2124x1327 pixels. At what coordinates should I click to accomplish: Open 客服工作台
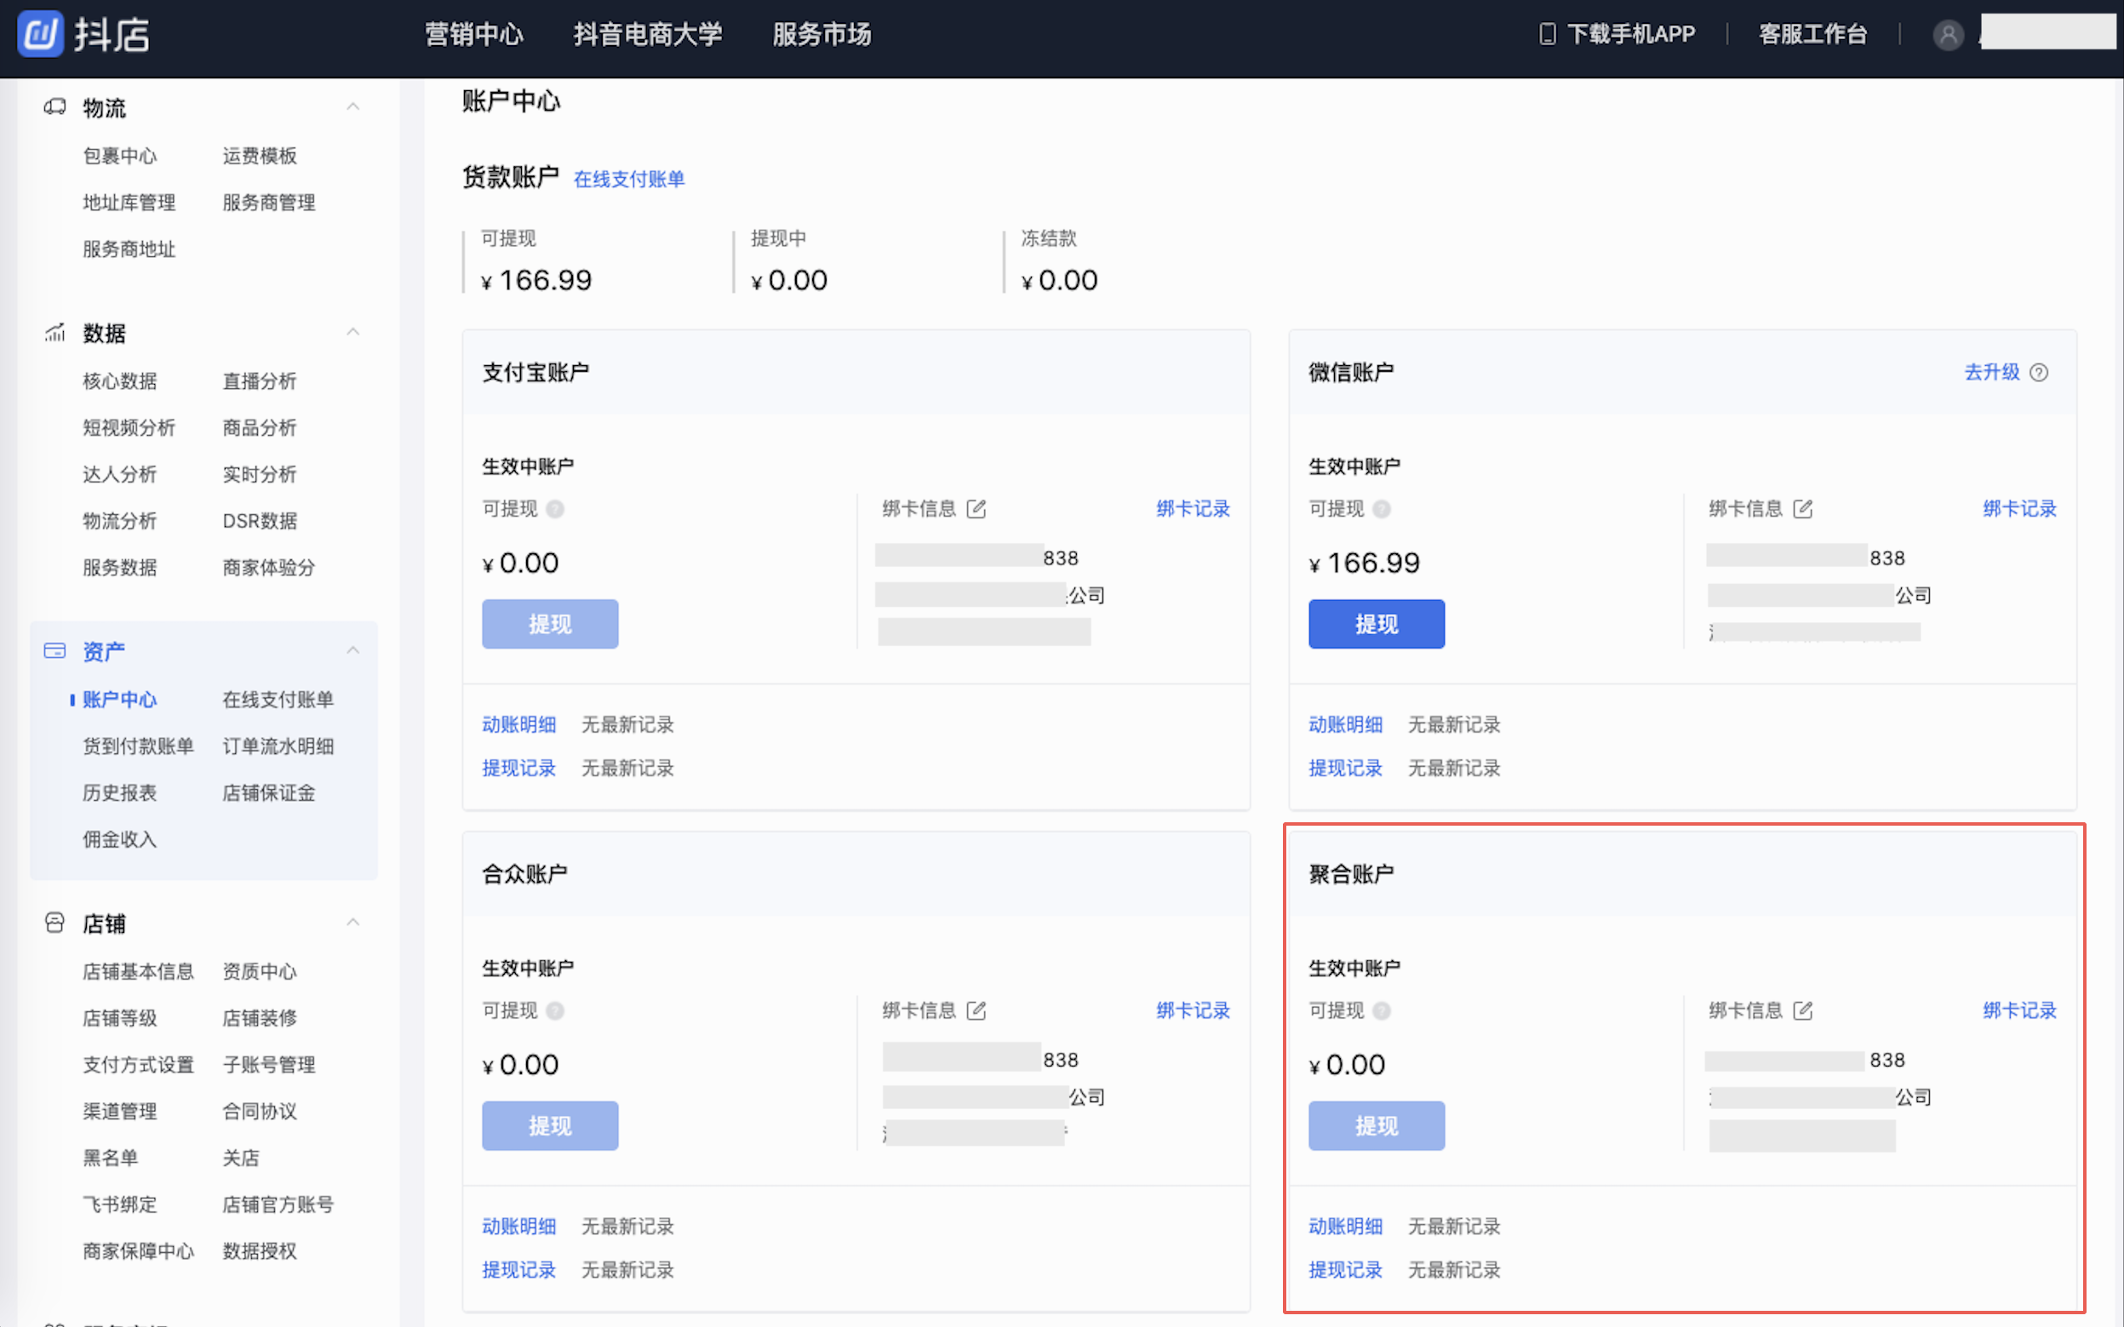[x=1812, y=34]
